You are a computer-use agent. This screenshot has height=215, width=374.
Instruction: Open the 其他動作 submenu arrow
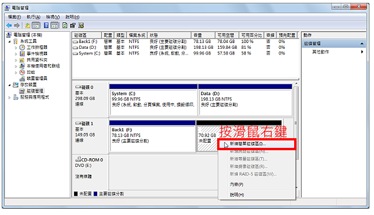[x=362, y=52]
